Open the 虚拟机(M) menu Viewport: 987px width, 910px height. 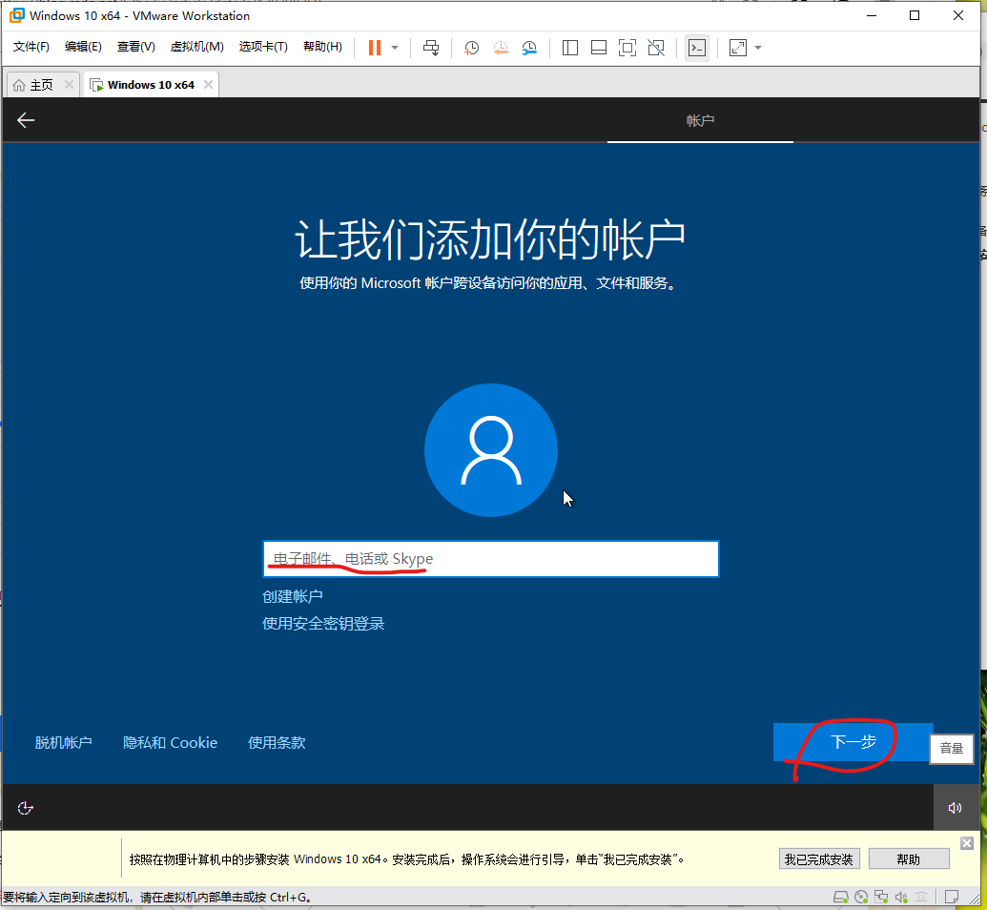coord(197,47)
